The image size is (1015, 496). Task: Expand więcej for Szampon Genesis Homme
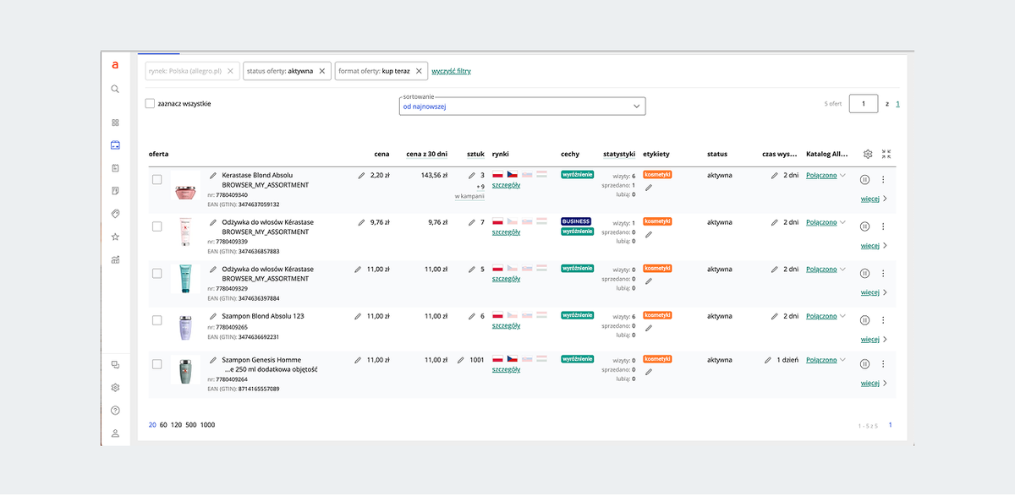click(x=874, y=383)
